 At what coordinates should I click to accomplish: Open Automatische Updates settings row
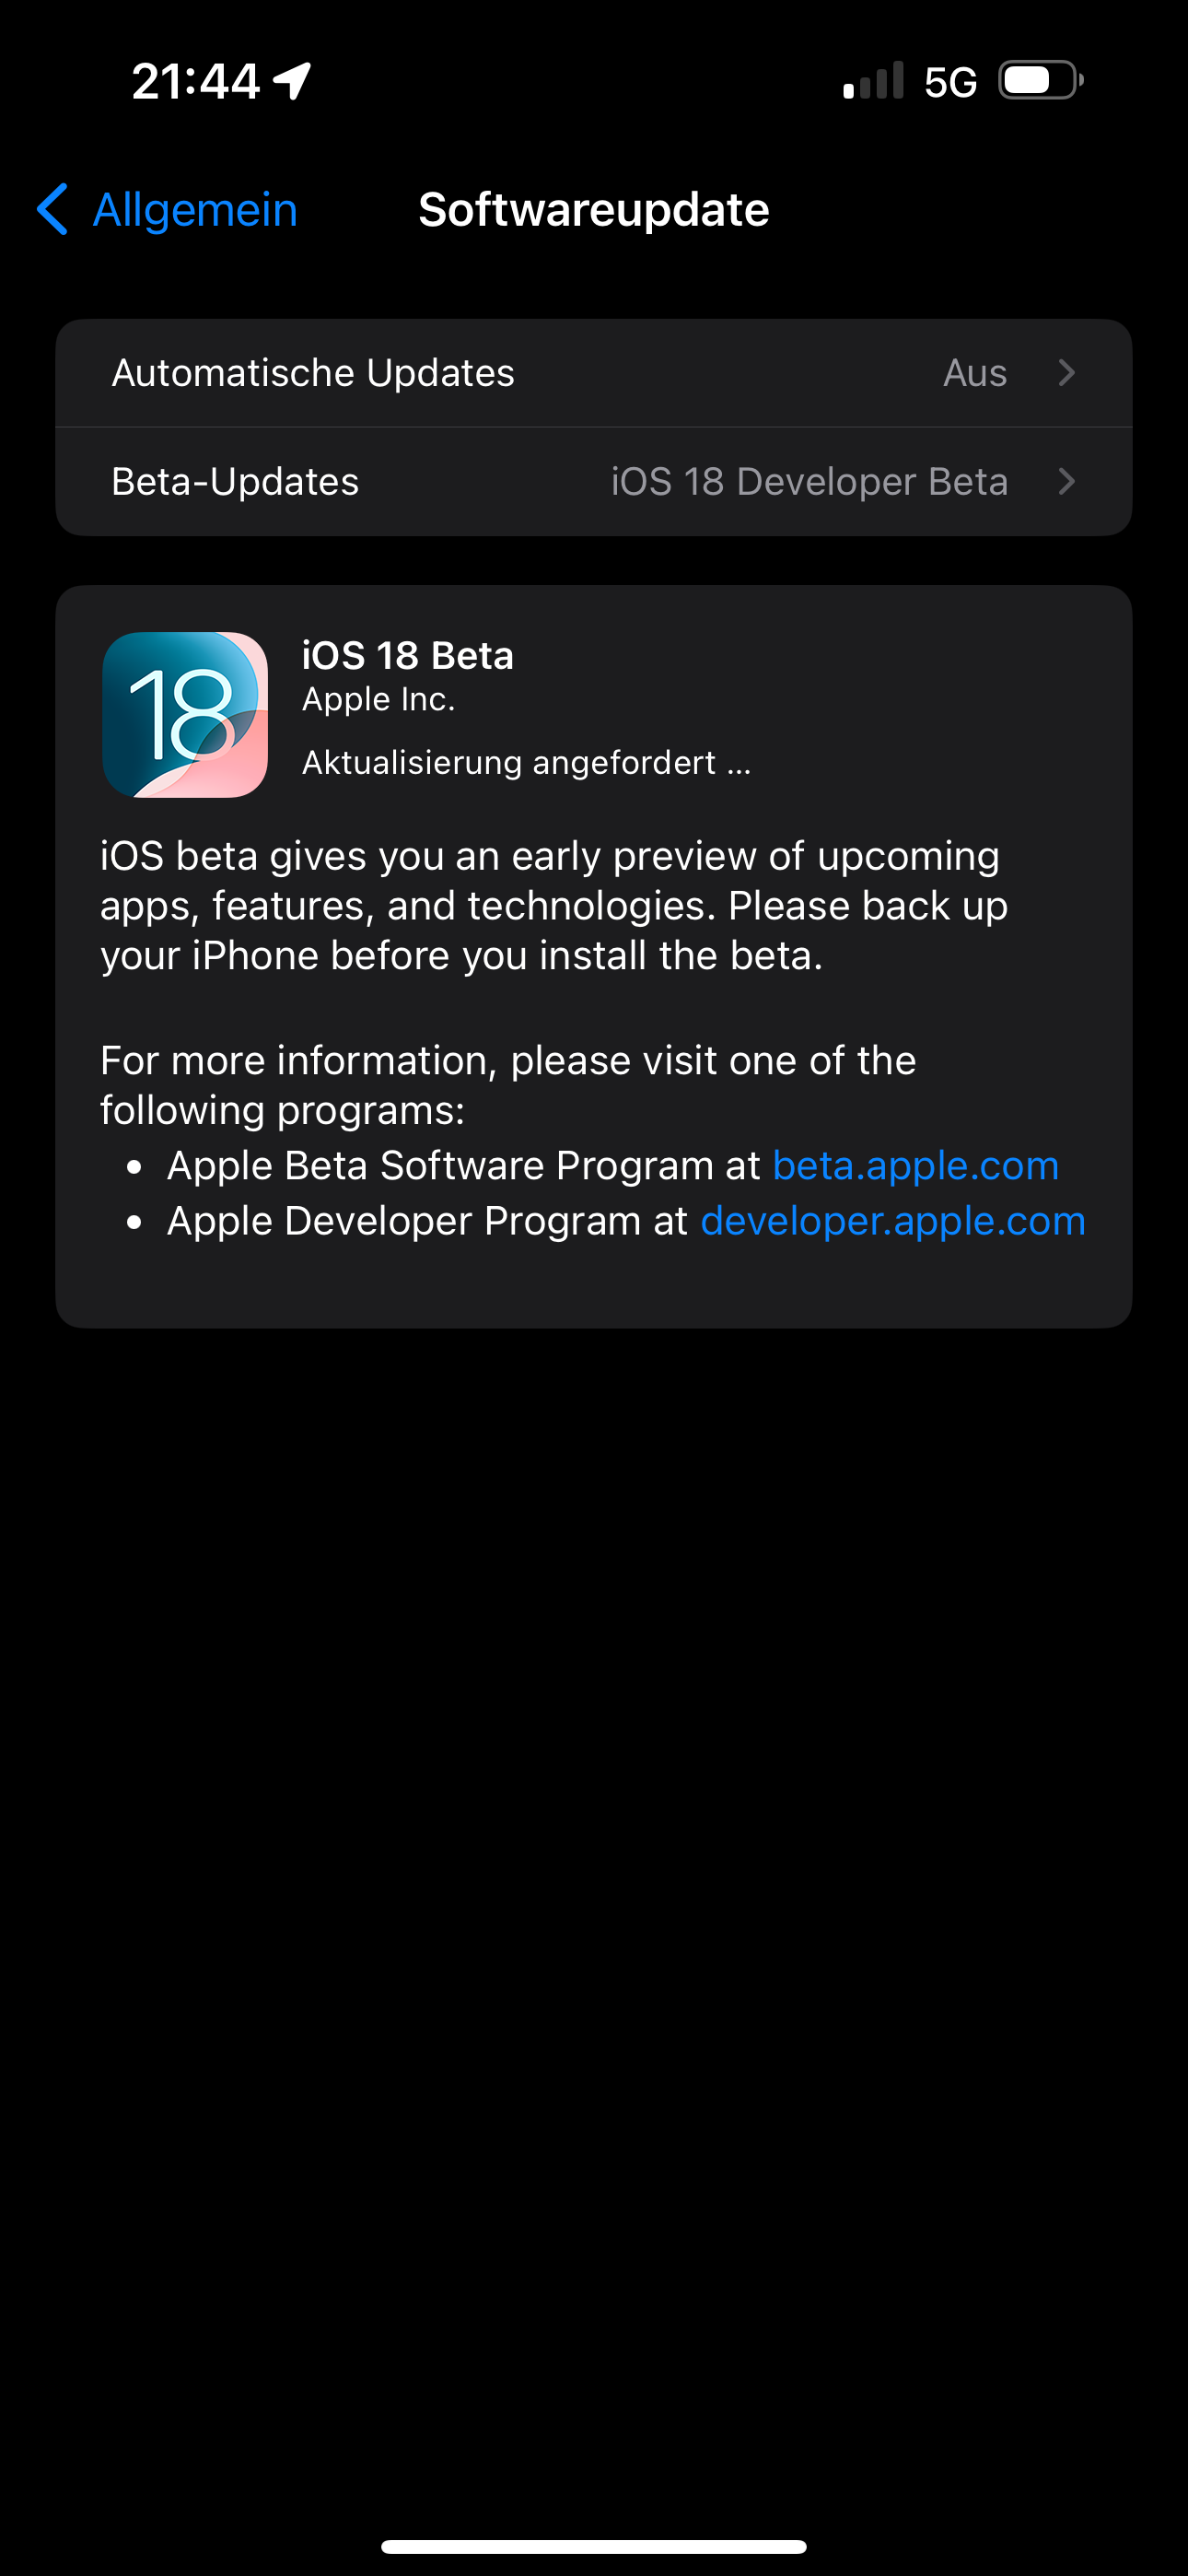click(594, 373)
